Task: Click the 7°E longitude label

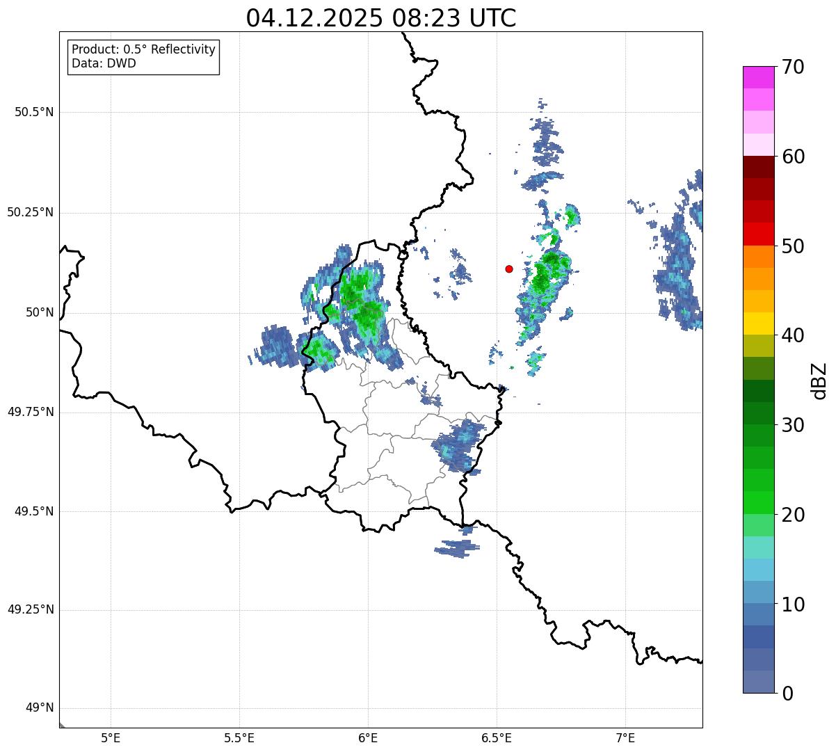Action: point(625,737)
